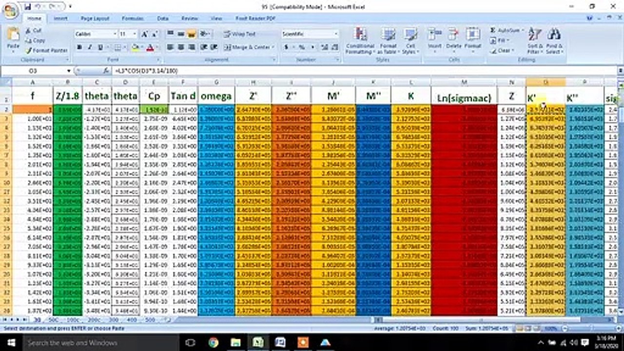624x351 pixels.
Task: Select the omega column header cell
Action: pos(216,96)
